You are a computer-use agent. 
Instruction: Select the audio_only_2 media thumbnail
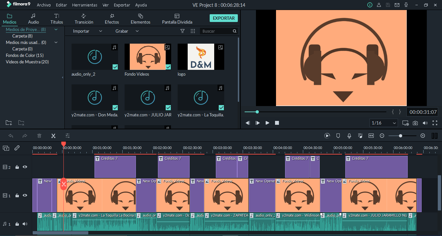click(x=94, y=57)
